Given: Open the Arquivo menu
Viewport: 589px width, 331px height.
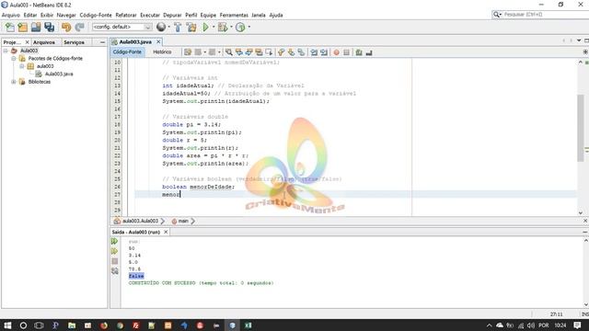Looking at the screenshot, I should point(11,15).
